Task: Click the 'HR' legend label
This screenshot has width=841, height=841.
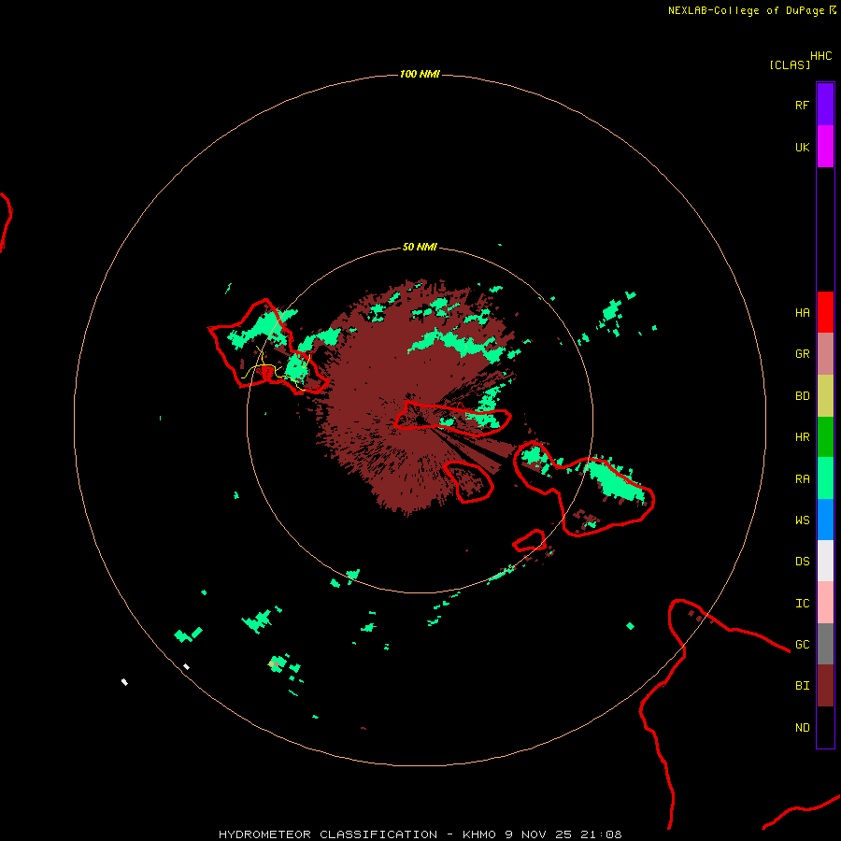Action: coord(803,437)
